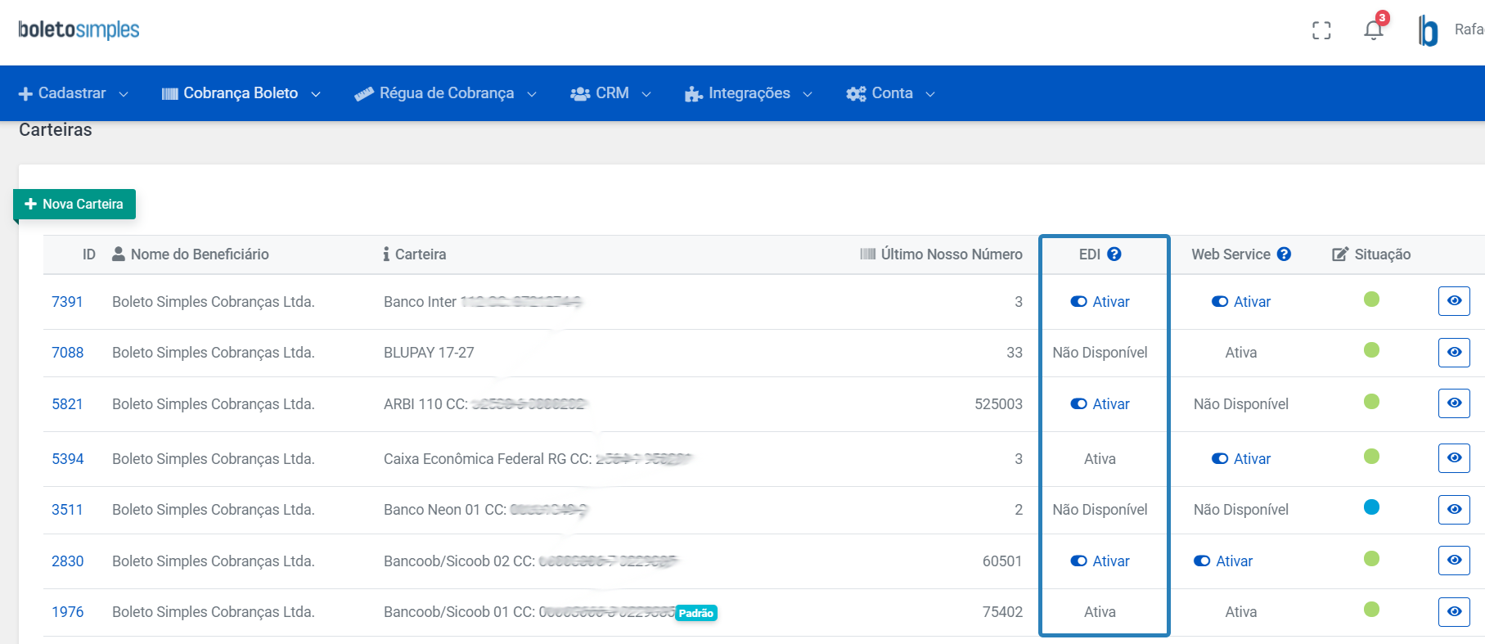
Task: Expand the Integrações menu chevron
Action: click(x=808, y=94)
